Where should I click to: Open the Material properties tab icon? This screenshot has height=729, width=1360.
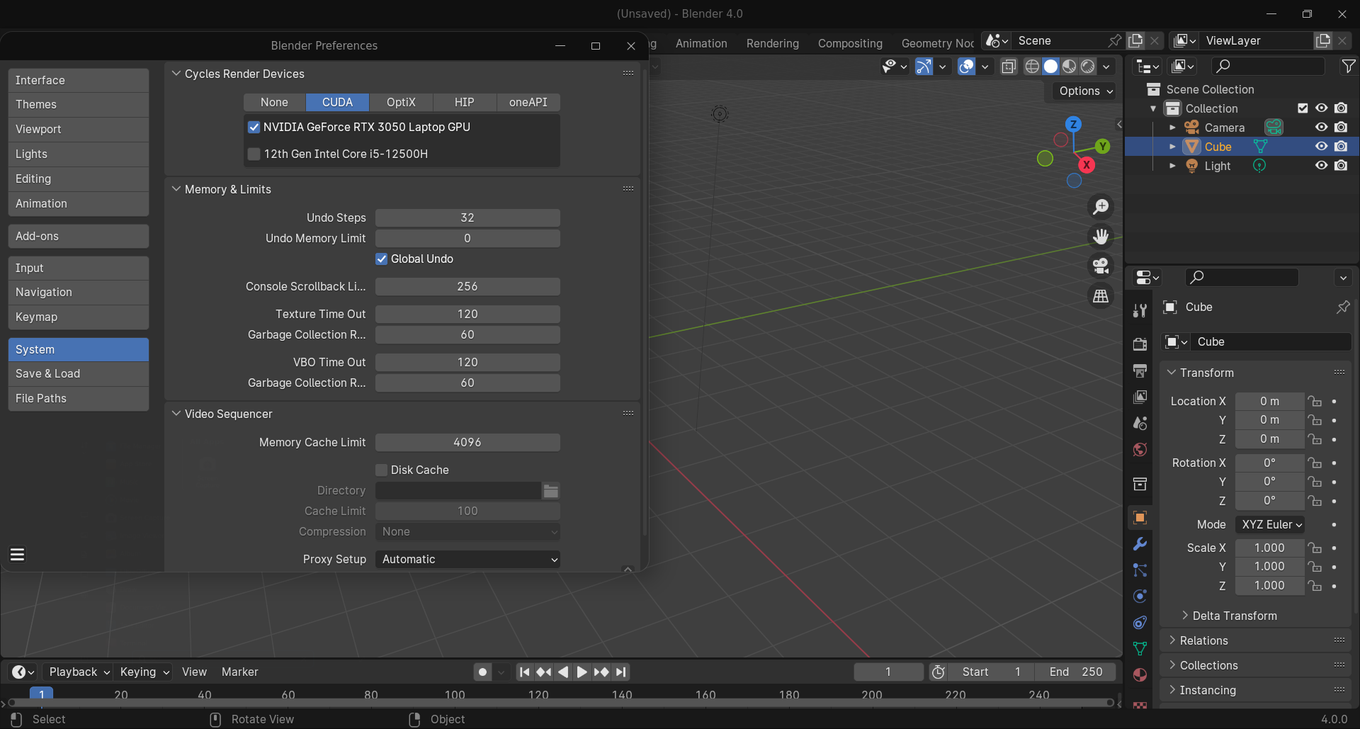(x=1140, y=674)
